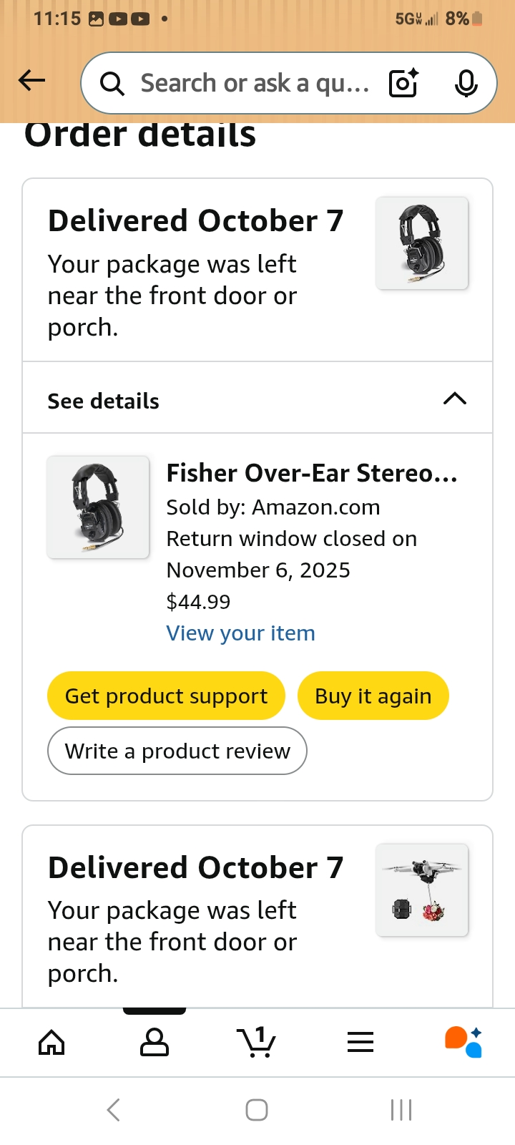Screen dimensions: 515x1145
Task: Open the hamburger menu tab
Action: click(x=360, y=1042)
